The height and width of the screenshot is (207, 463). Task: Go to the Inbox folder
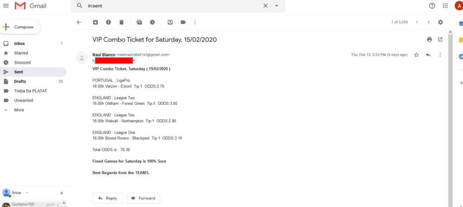click(19, 43)
